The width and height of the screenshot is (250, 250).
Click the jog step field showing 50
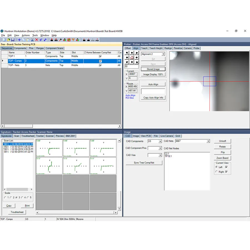point(132,66)
